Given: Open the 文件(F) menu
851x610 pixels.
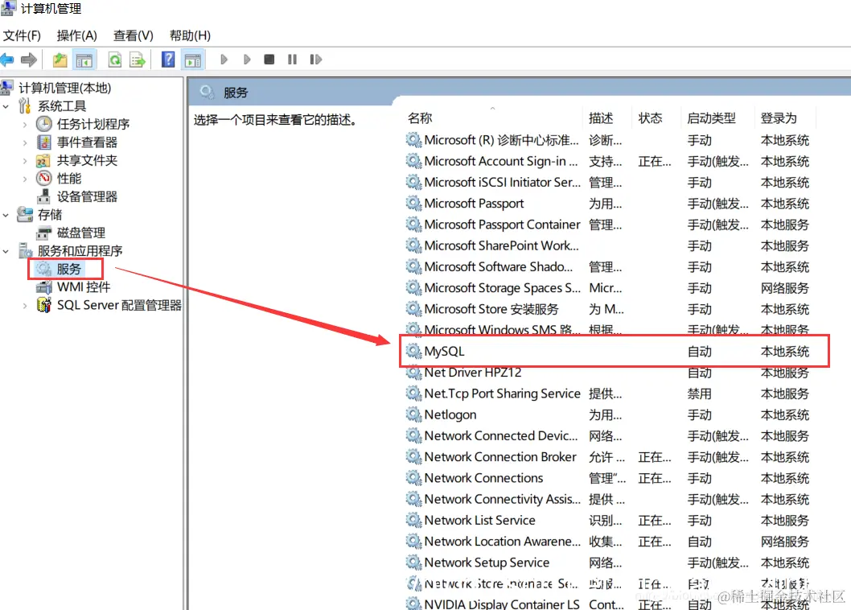Looking at the screenshot, I should coord(23,36).
